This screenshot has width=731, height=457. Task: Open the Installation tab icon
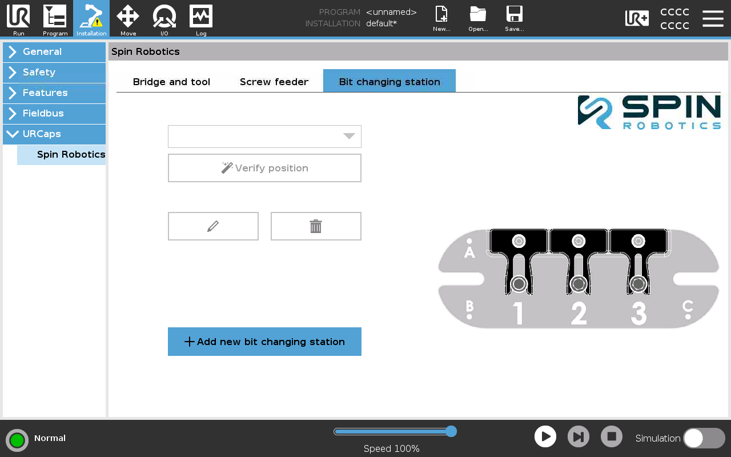(91, 18)
